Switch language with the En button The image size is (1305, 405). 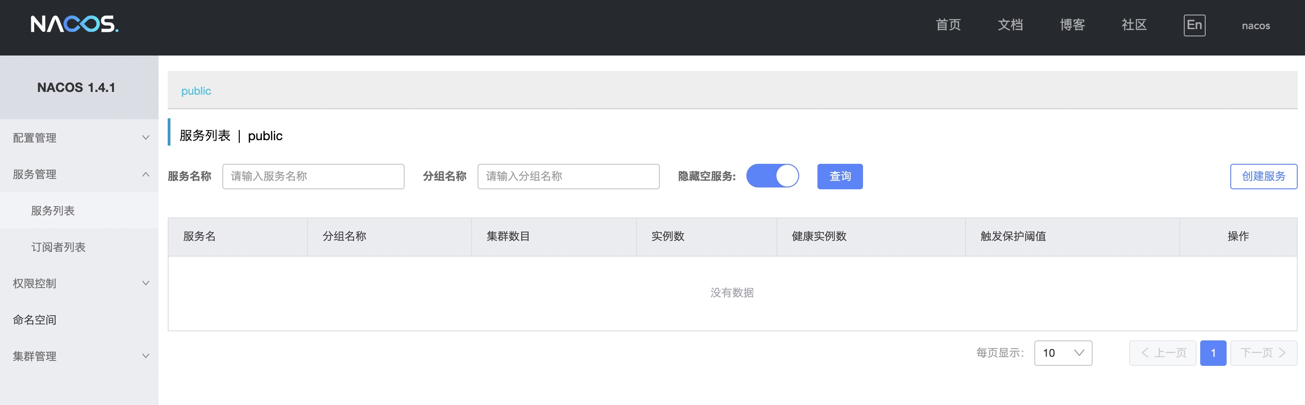pyautogui.click(x=1194, y=25)
